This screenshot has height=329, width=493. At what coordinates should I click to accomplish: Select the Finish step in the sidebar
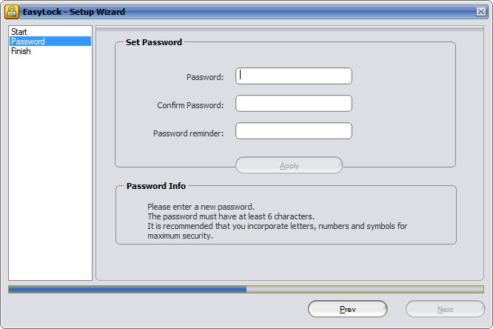tap(21, 51)
